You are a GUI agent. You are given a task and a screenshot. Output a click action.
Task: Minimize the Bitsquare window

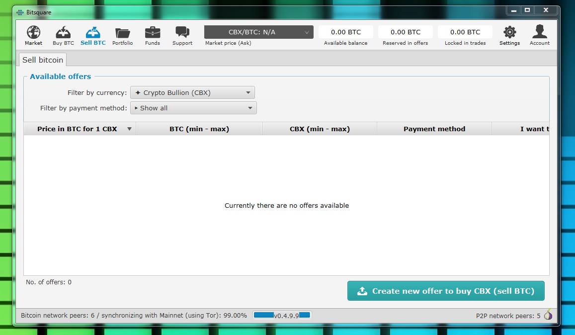point(514,10)
